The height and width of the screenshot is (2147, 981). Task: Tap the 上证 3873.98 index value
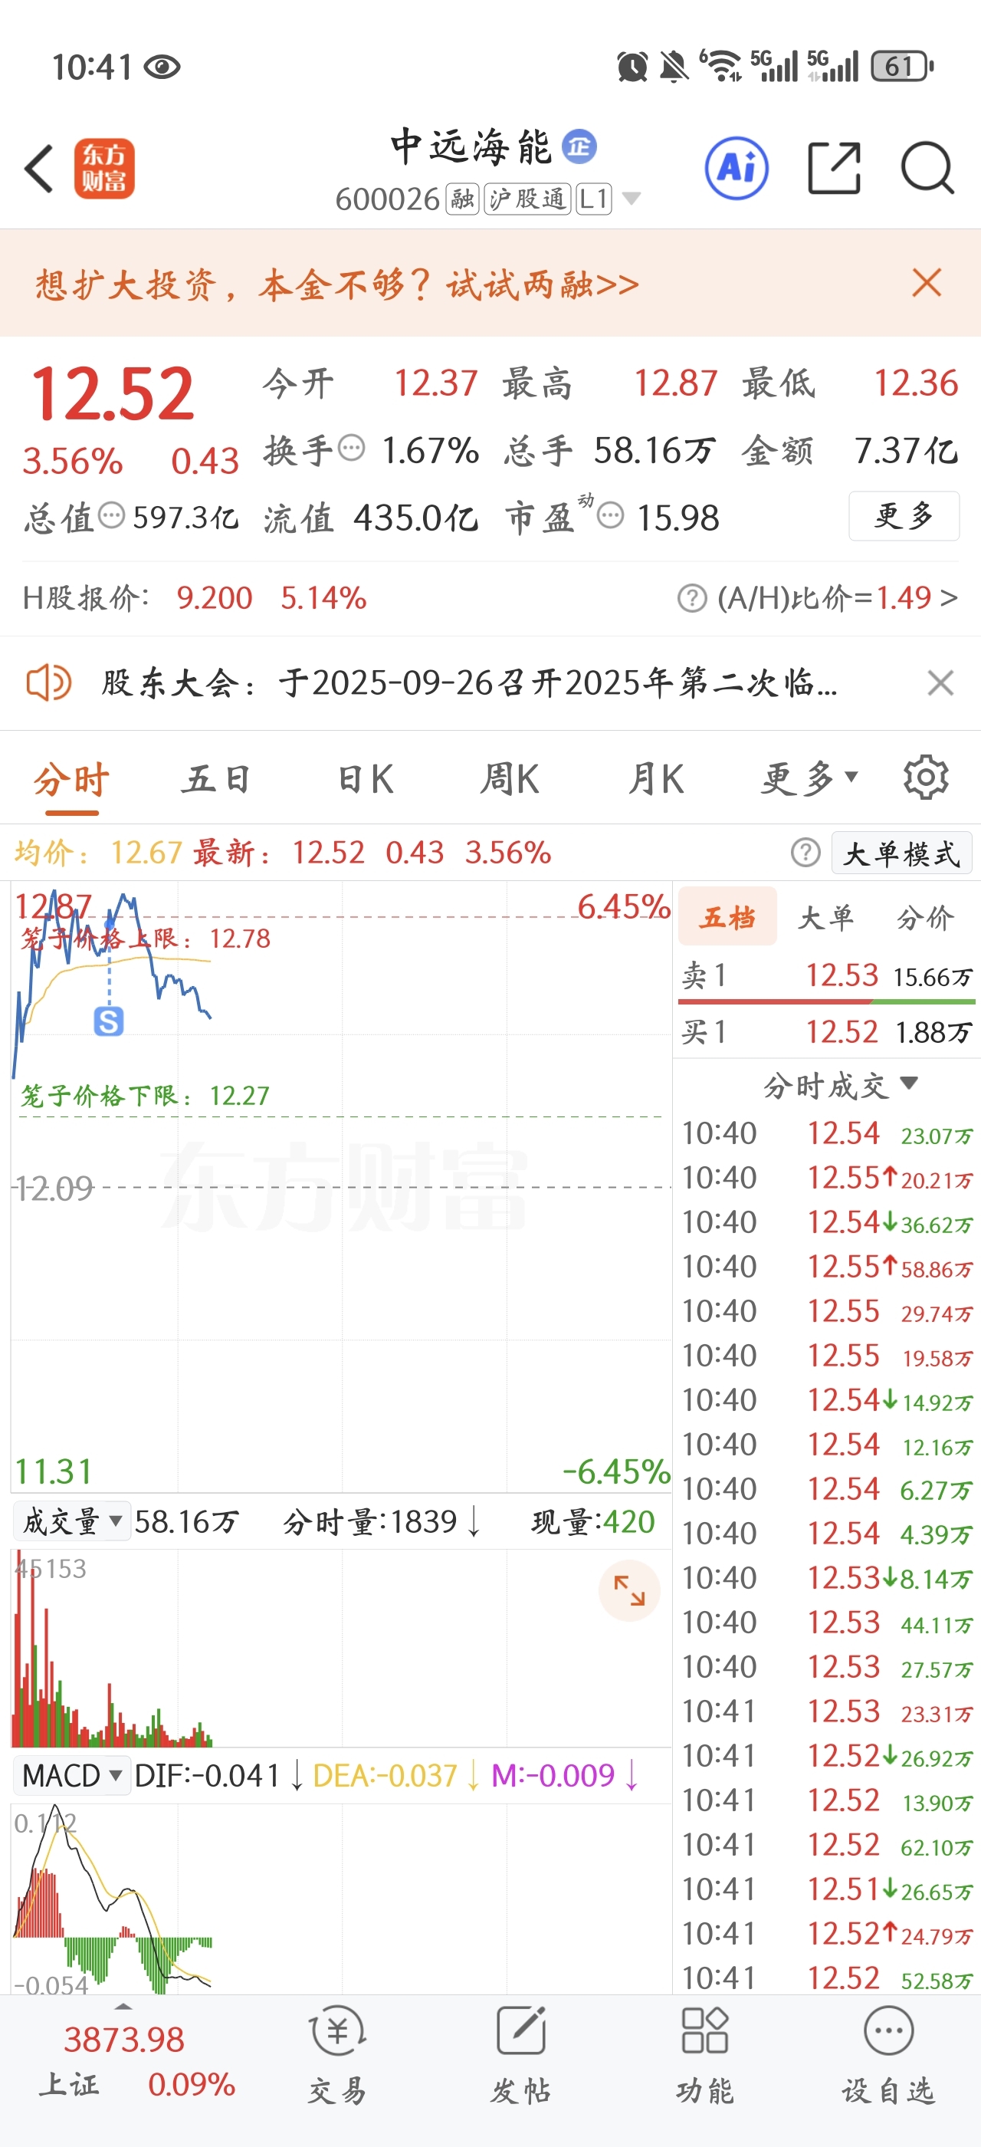[123, 2040]
